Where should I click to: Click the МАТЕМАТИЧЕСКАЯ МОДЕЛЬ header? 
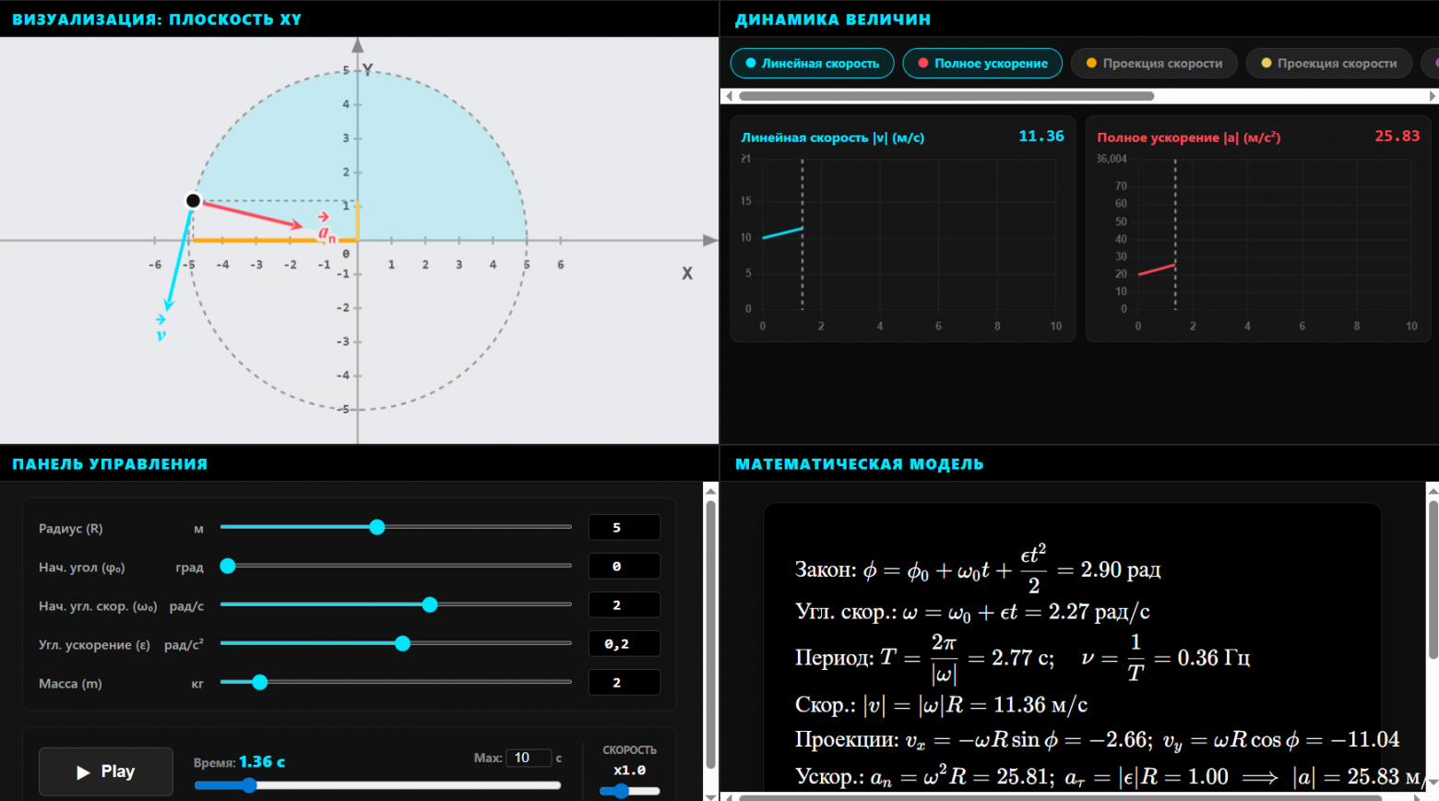point(859,464)
